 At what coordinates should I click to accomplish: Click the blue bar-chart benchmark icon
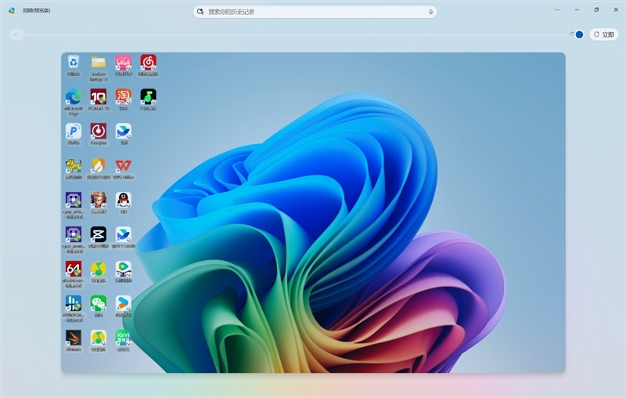pyautogui.click(x=74, y=304)
